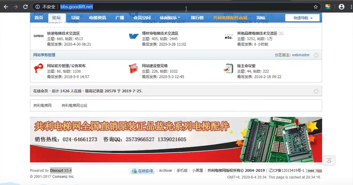Click the etc. forum icon
This screenshot has width=353, height=185.
click(229, 37)
